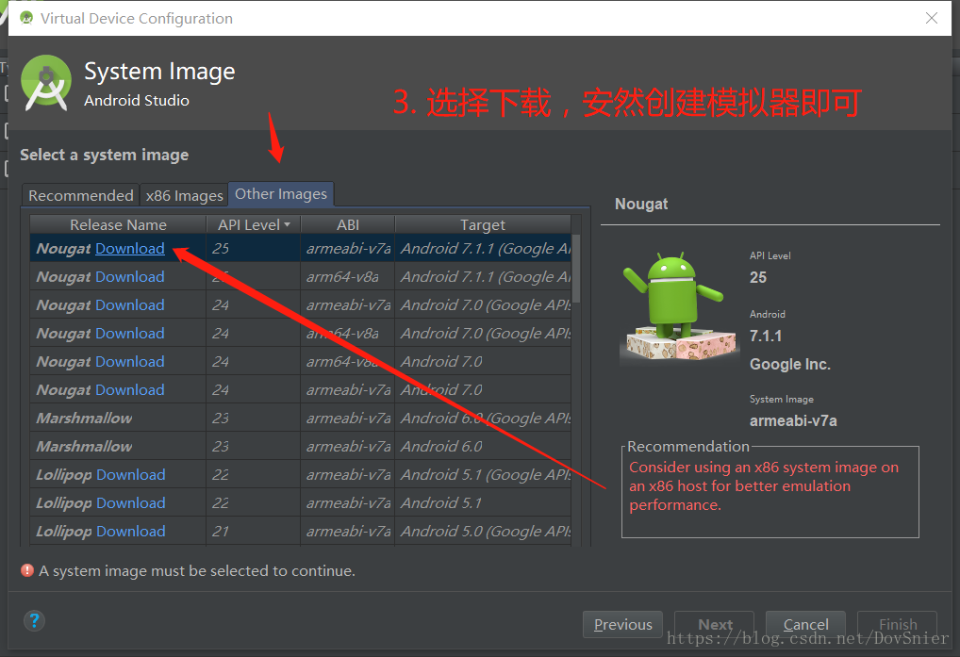
Task: Click the x86 recommendation message text
Action: pyautogui.click(x=764, y=485)
